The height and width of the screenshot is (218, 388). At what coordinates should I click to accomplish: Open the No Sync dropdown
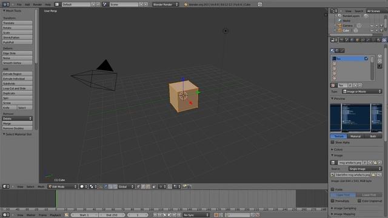pyautogui.click(x=196, y=215)
